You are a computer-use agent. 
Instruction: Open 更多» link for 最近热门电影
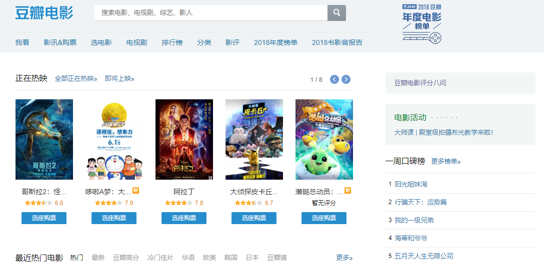point(344,258)
